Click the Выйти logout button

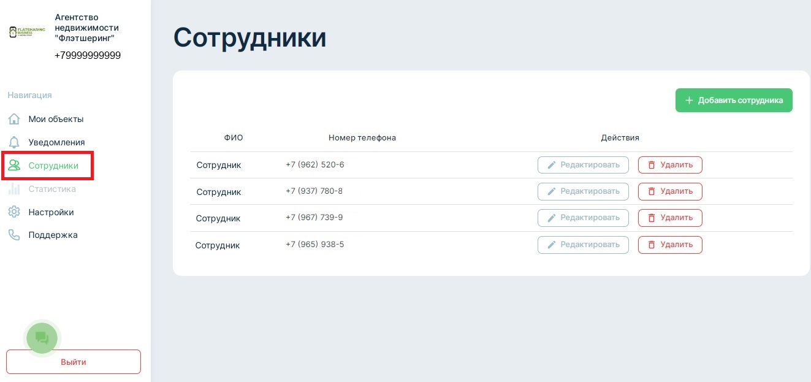tap(74, 362)
